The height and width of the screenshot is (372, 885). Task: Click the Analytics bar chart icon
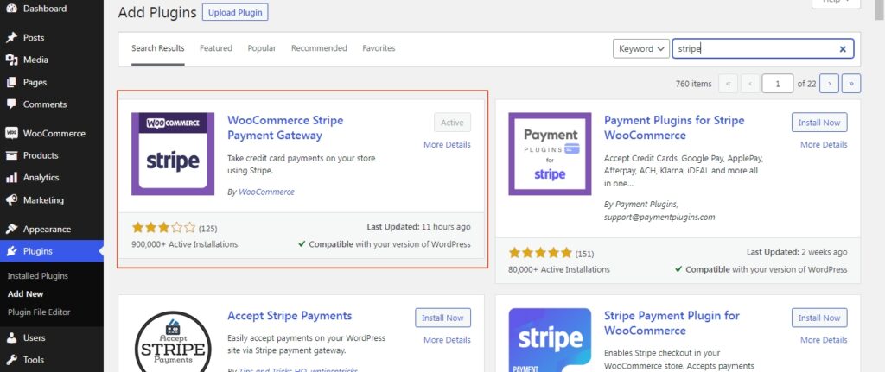point(11,178)
